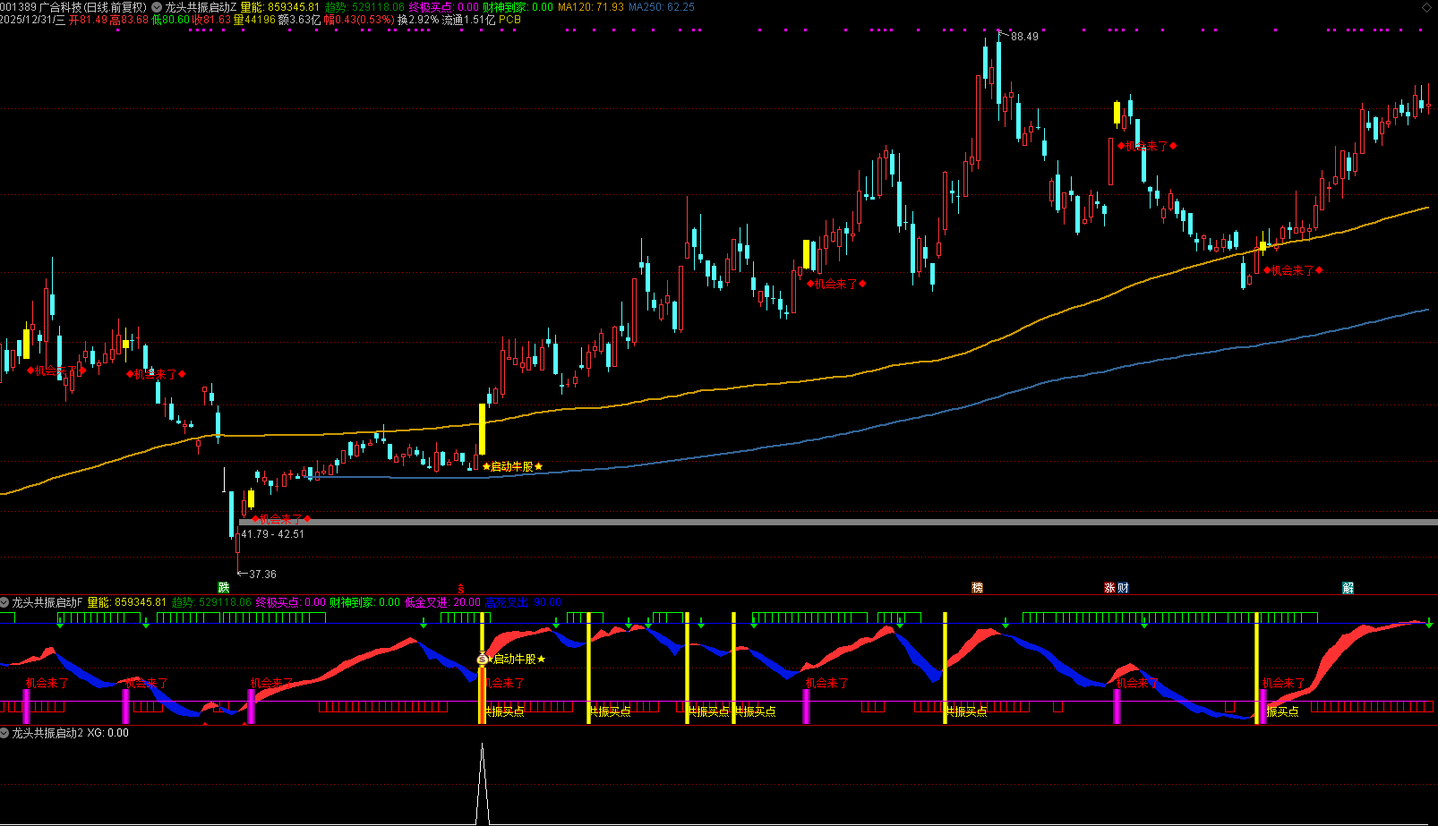Click the 龙头共振启动2 indicator name
Viewport: 1438px width, 826px height.
47,733
